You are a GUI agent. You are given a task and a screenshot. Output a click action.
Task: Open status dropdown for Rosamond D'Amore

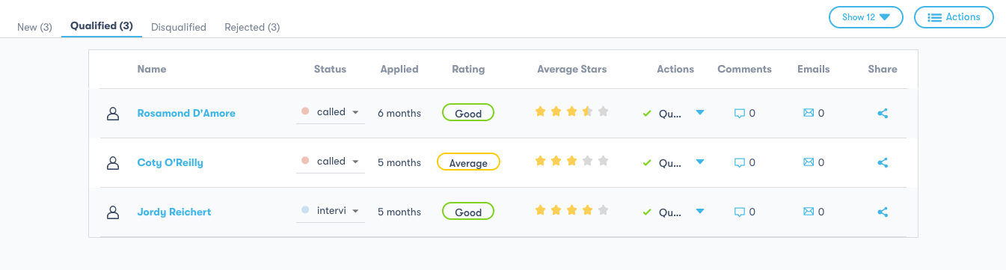tap(331, 112)
